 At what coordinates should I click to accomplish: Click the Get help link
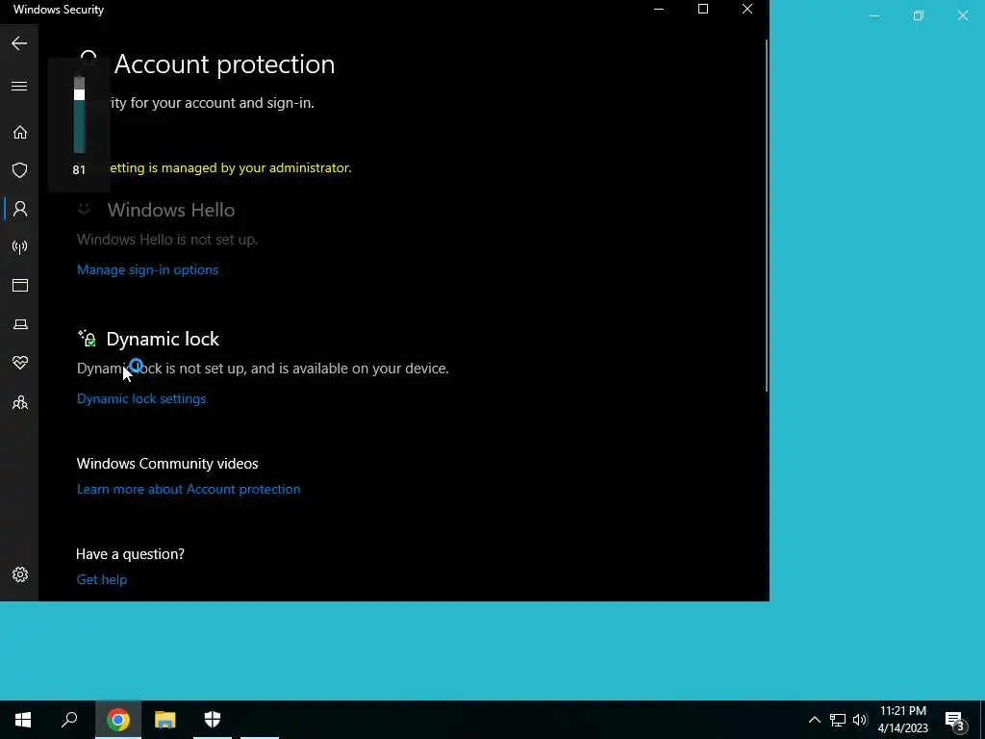tap(102, 579)
